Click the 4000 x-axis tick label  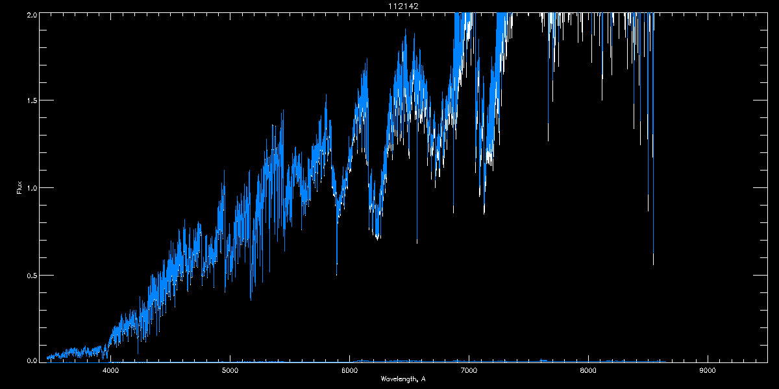point(110,371)
